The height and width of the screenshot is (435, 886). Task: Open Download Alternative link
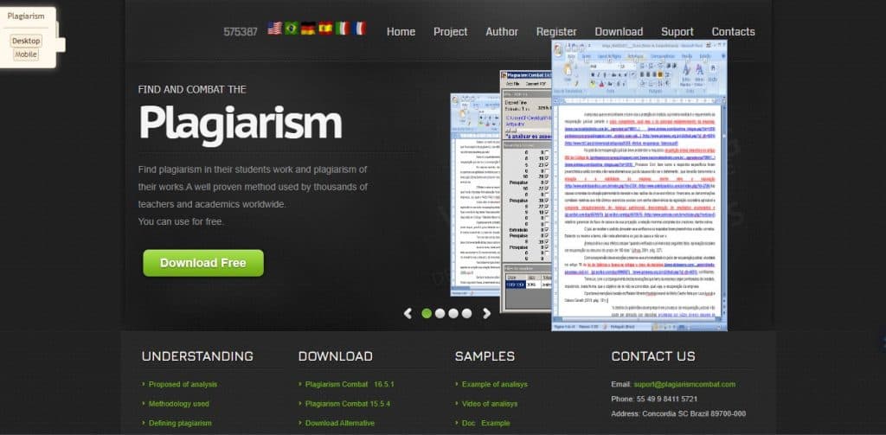tap(339, 423)
